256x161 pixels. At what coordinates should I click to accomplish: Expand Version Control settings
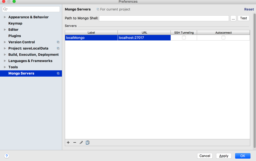[x=5, y=42]
